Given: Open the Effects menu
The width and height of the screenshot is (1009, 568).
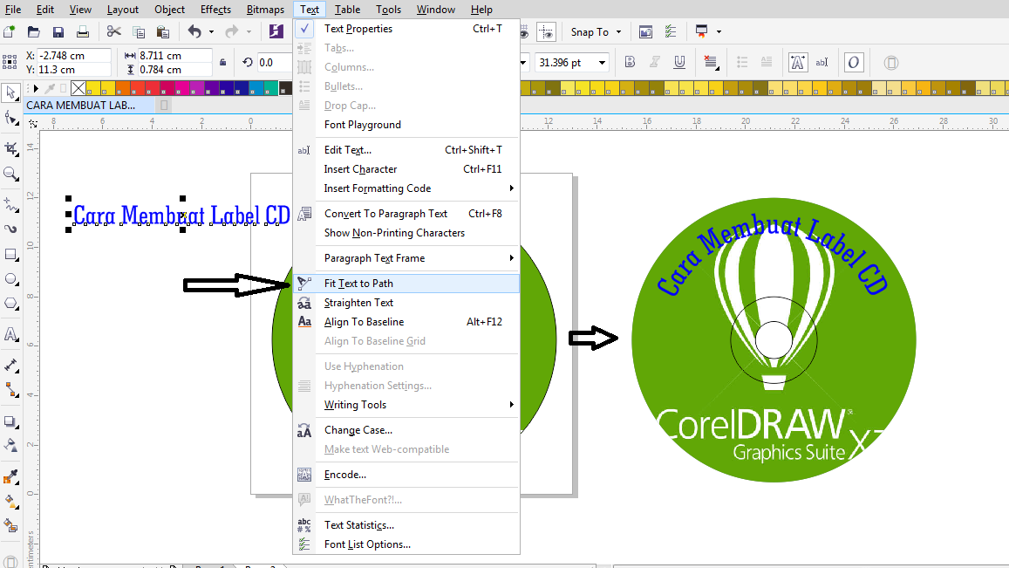Looking at the screenshot, I should [x=215, y=9].
